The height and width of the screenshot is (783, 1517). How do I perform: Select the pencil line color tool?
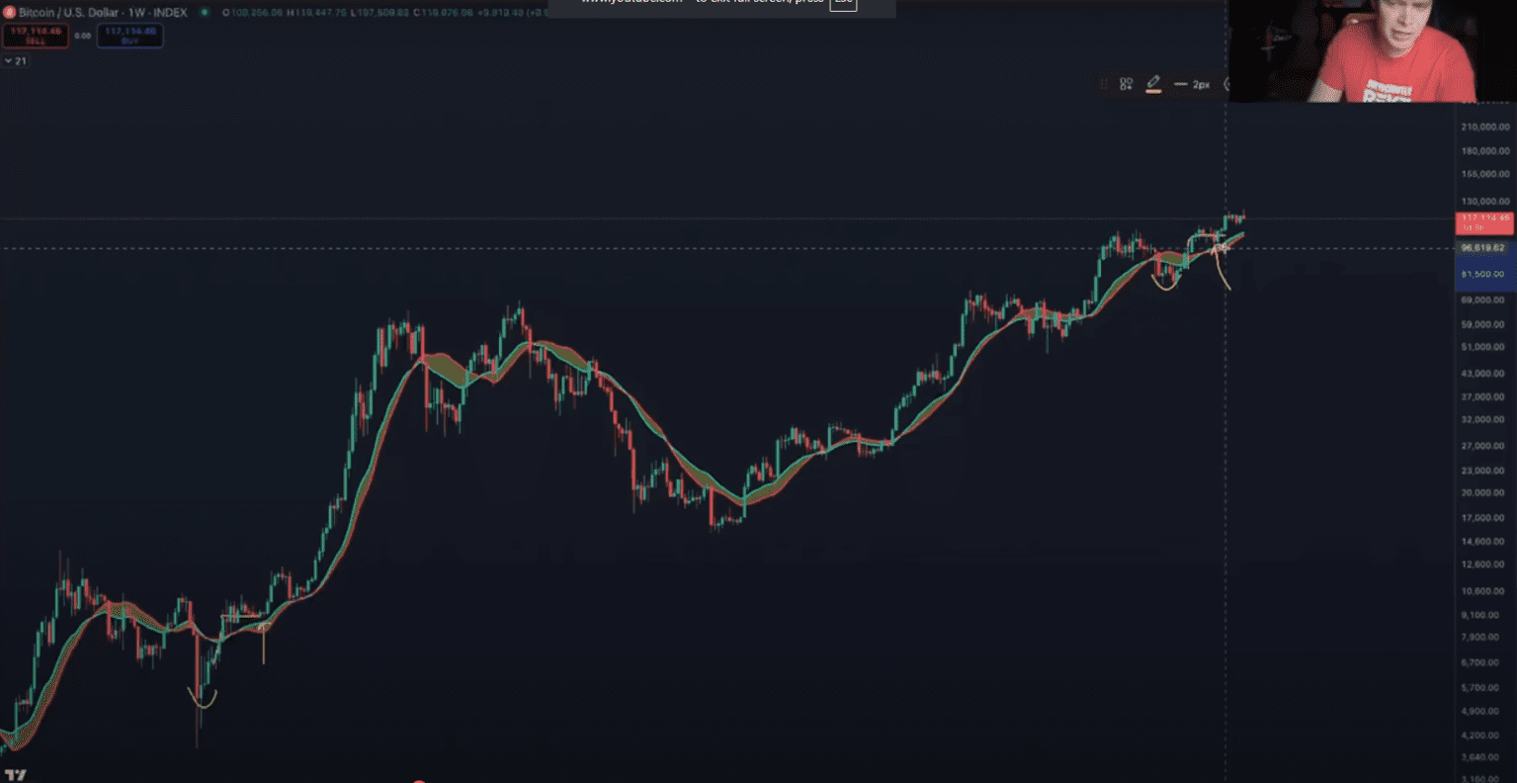(x=1153, y=84)
